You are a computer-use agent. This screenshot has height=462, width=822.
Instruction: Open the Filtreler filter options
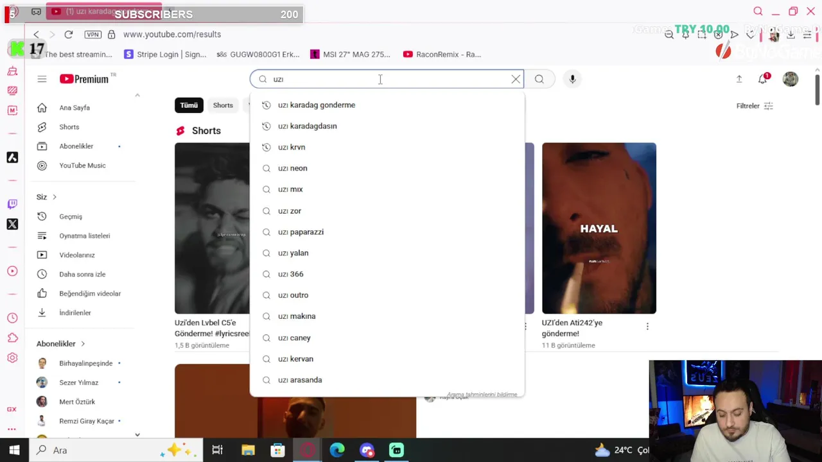(755, 106)
